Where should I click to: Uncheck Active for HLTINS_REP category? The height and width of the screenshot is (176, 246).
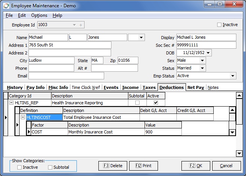[x=156, y=103]
